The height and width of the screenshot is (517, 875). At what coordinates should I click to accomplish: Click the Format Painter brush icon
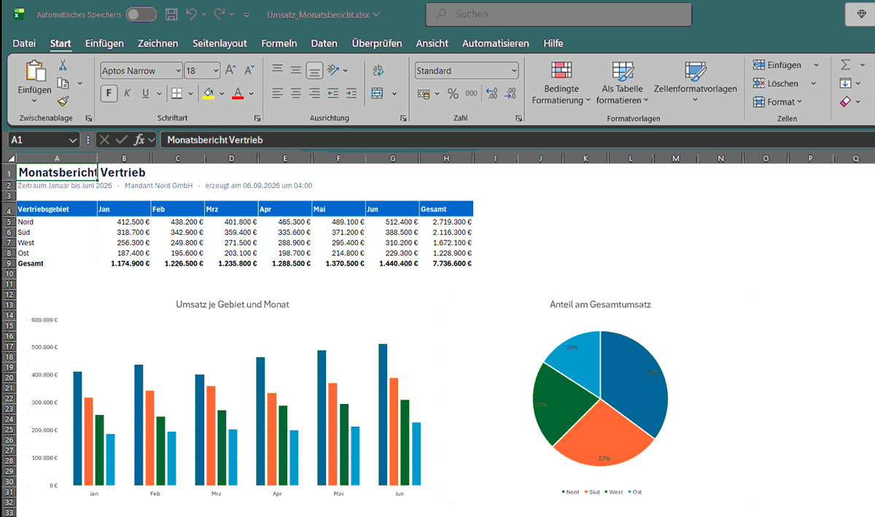click(x=63, y=101)
